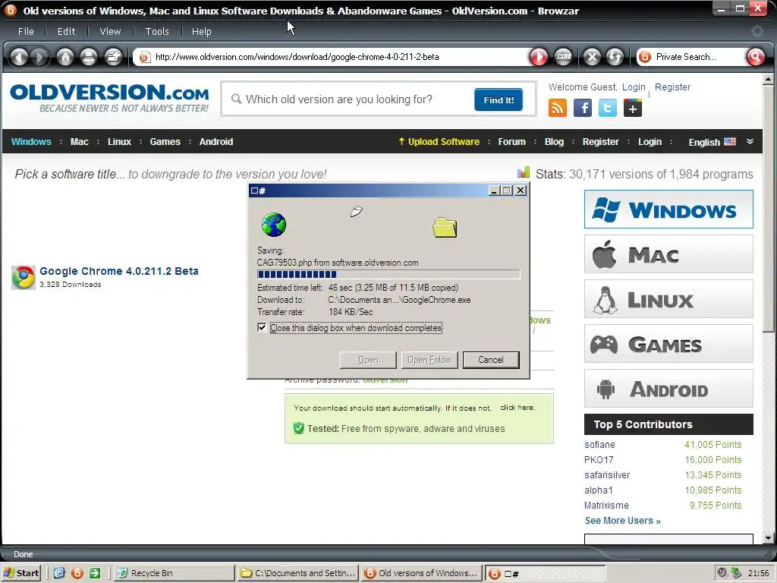Click the OLDVERSION.COM logo
This screenshot has width=777, height=583.
pos(109,98)
